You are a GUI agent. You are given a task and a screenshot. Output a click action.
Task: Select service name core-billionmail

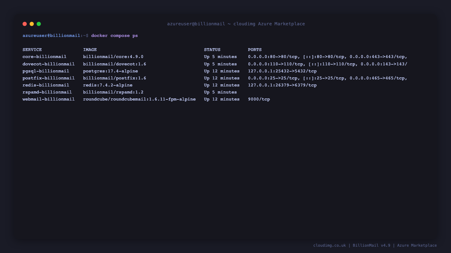pos(44,57)
